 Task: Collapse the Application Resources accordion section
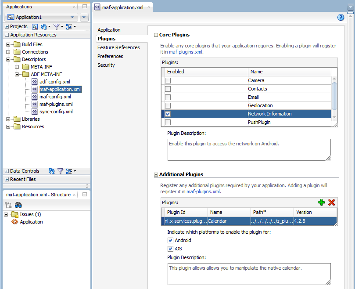[x=7, y=35]
